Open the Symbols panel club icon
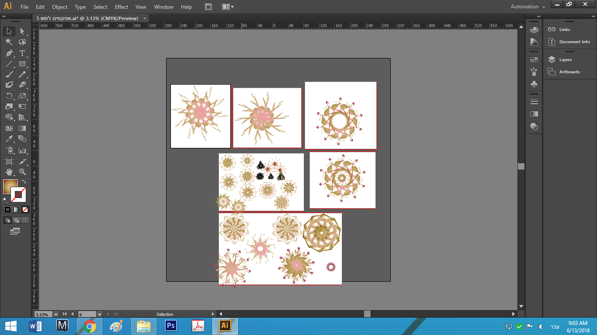 click(534, 84)
